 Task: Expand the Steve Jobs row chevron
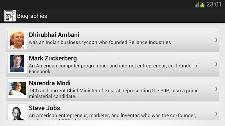[216, 113]
